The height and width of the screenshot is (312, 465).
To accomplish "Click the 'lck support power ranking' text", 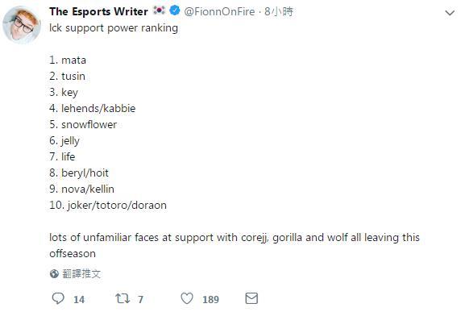I will pos(114,28).
